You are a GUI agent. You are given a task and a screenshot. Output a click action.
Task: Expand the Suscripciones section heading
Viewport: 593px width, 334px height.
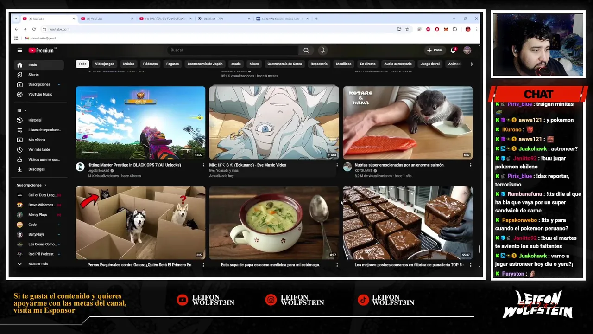click(32, 185)
